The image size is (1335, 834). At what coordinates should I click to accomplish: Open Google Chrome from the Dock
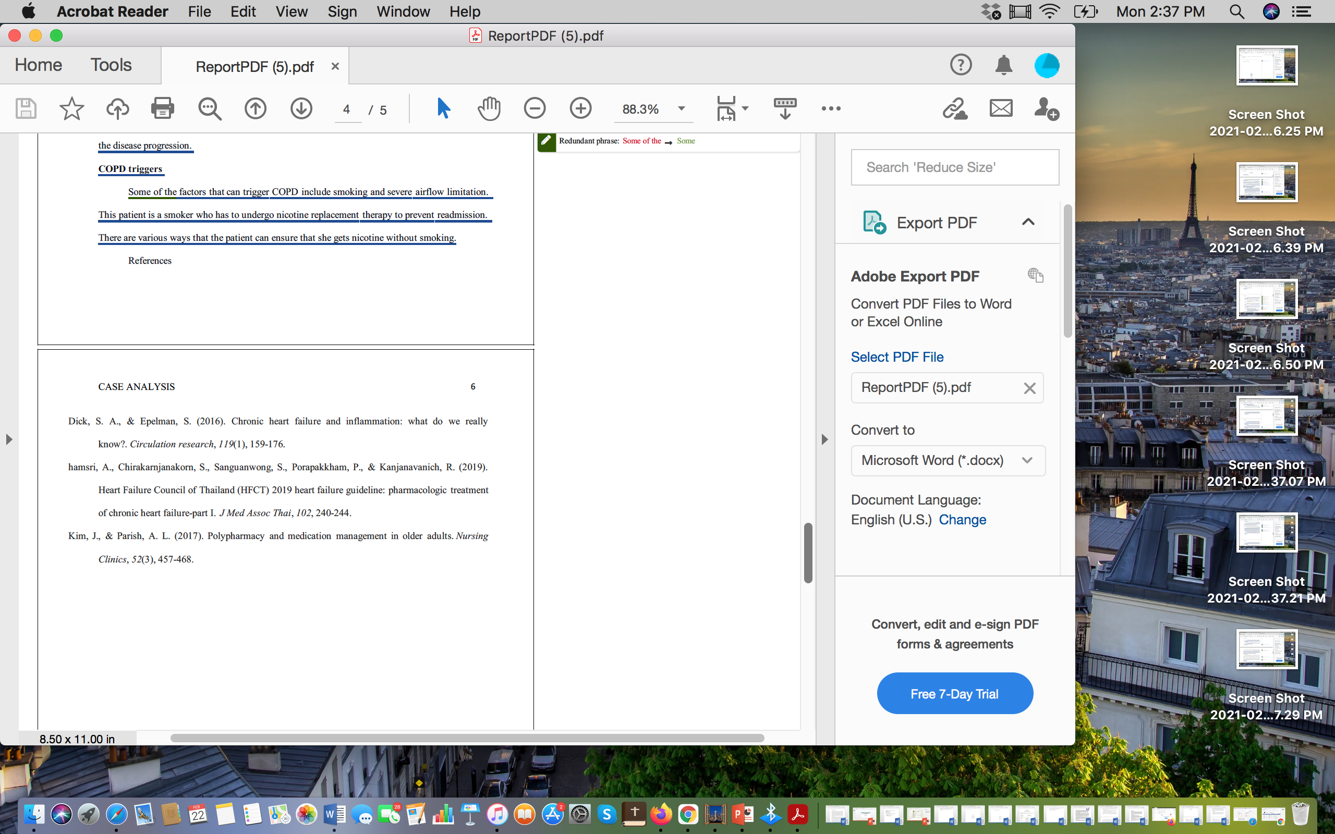(688, 814)
